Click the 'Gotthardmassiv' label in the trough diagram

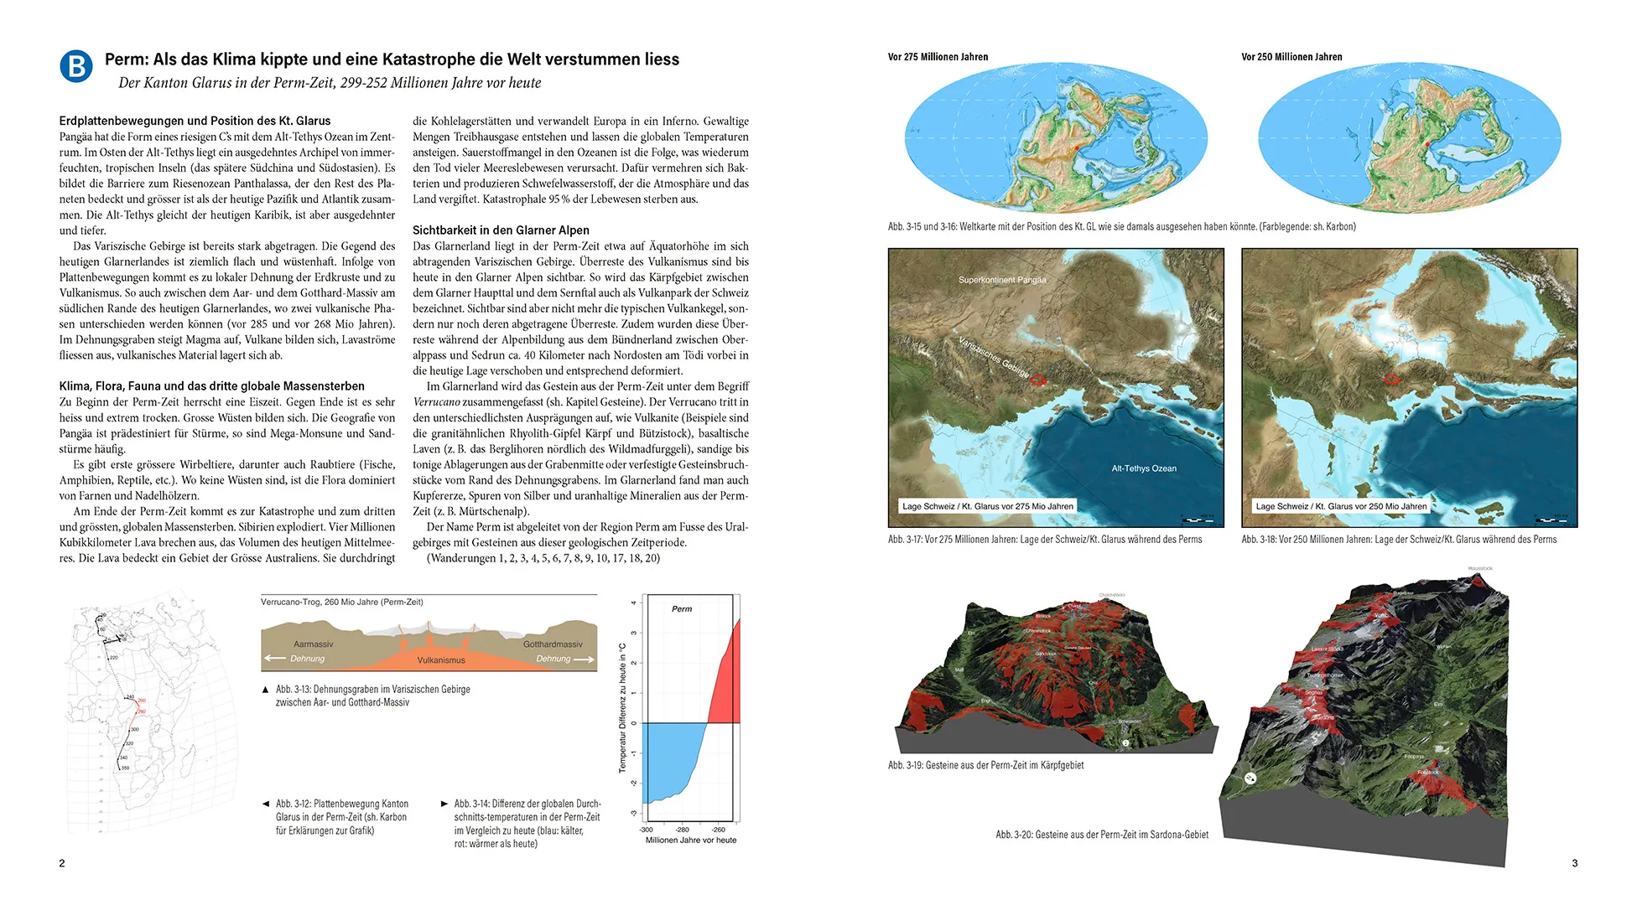pyautogui.click(x=553, y=644)
